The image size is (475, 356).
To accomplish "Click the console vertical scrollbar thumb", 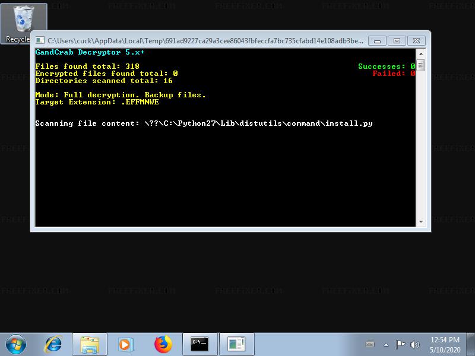I will click(x=421, y=65).
